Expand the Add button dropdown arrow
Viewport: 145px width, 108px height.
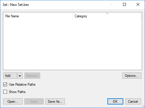coord(20,76)
